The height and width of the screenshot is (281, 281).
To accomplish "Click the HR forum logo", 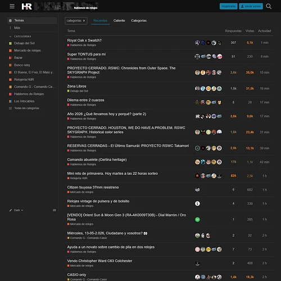I will (26, 6).
